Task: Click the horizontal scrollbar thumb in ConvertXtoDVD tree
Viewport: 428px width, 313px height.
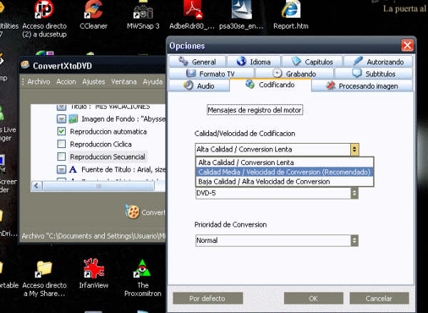Action: (x=98, y=187)
